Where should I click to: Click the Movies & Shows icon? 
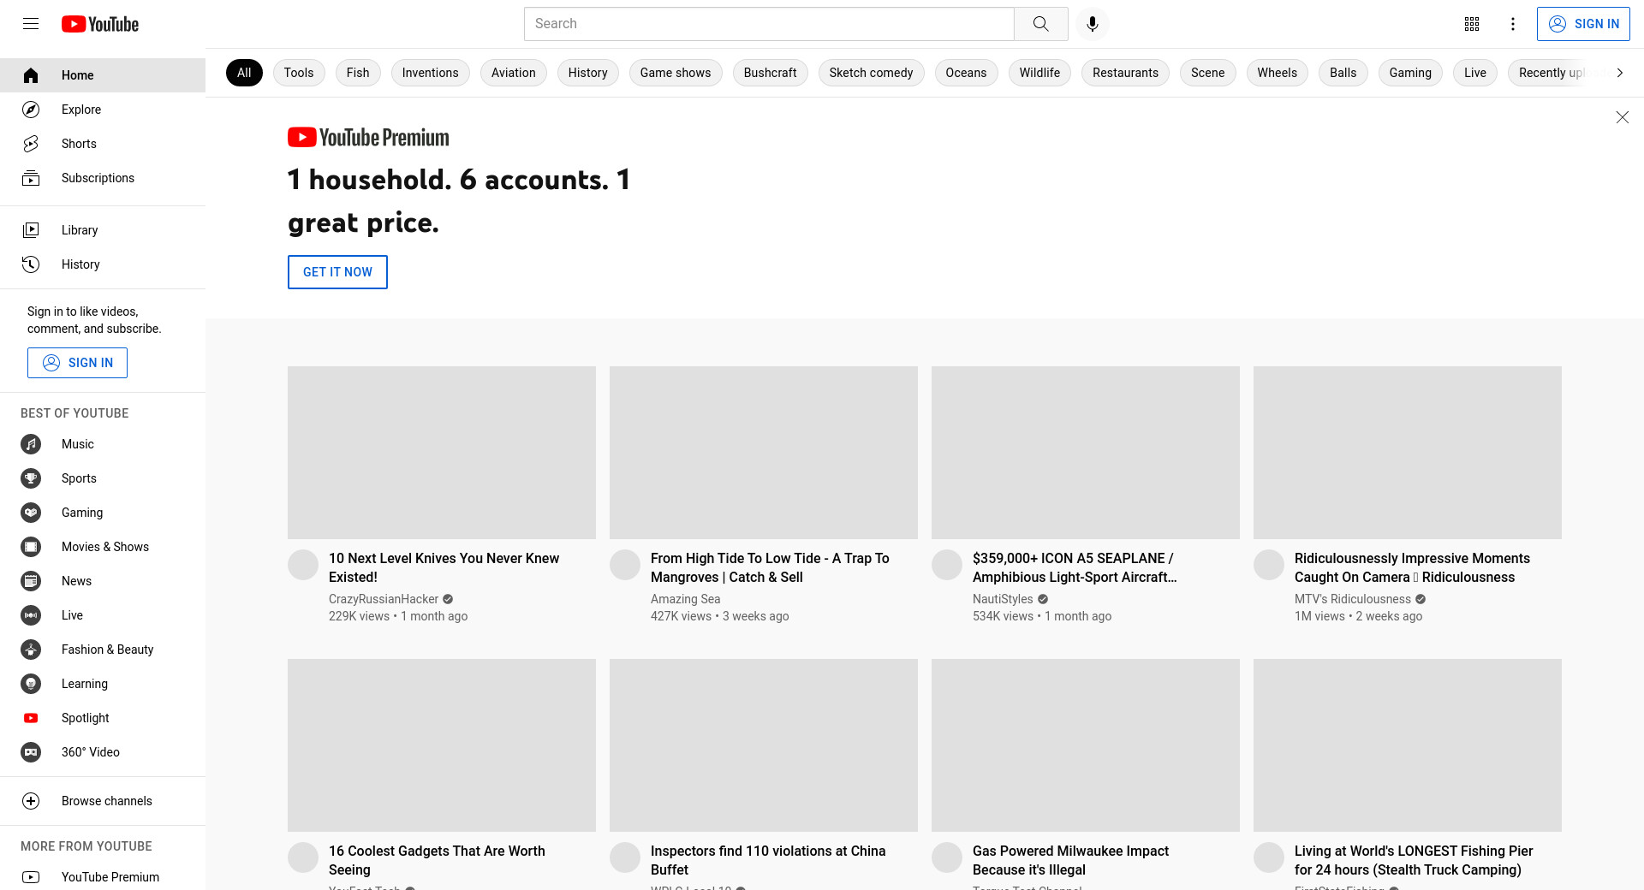click(x=31, y=547)
